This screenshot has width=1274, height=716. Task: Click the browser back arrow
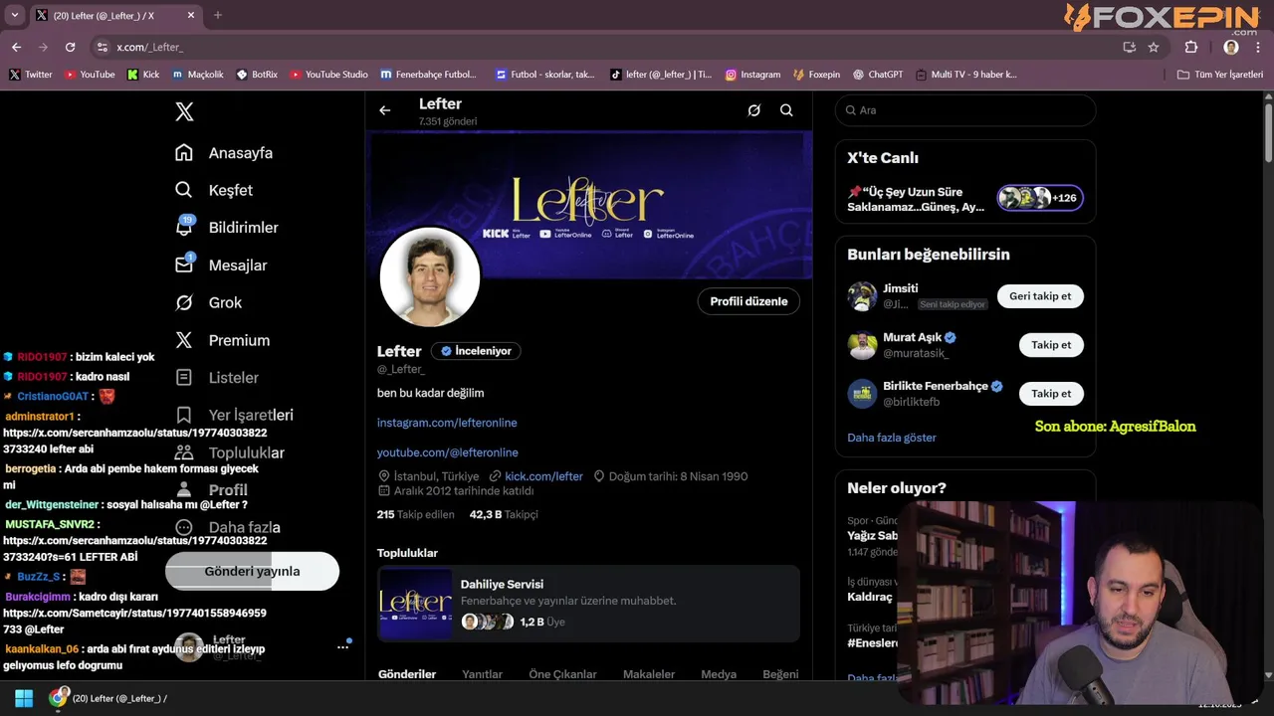pos(16,47)
